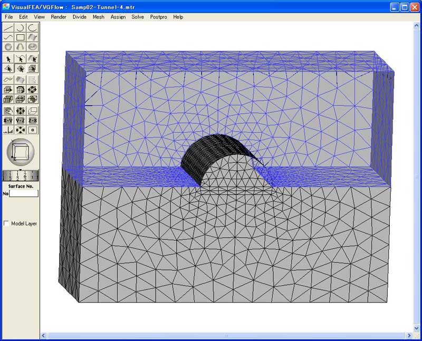The height and width of the screenshot is (341, 422).
Task: Choose the curve selection arrow tool
Action: [x=20, y=59]
